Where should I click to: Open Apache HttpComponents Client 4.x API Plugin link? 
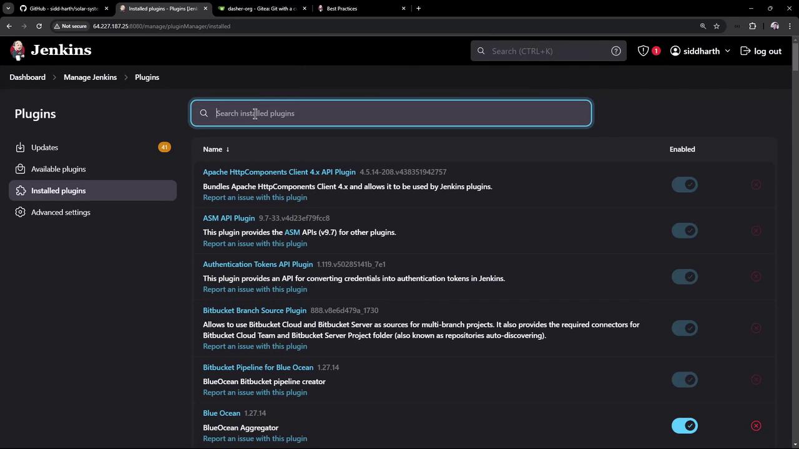point(279,172)
